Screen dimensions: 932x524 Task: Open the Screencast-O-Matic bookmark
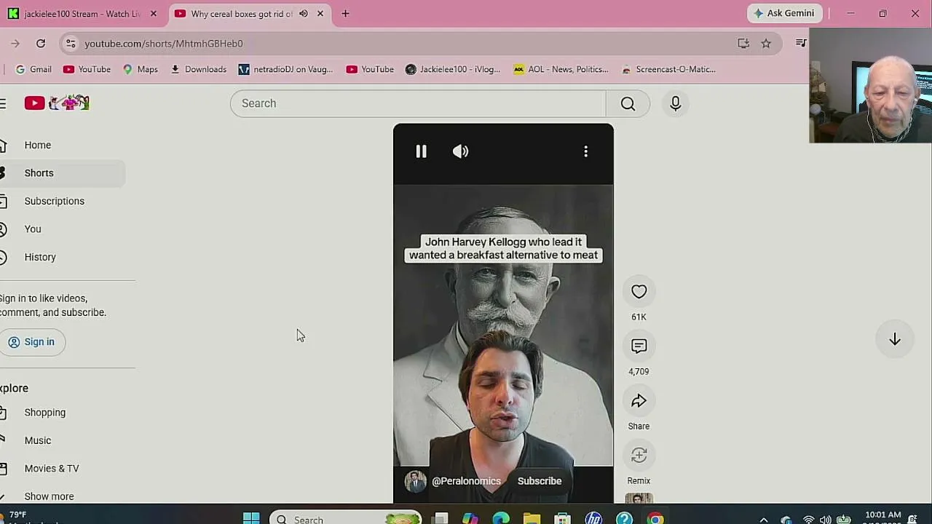coord(668,69)
